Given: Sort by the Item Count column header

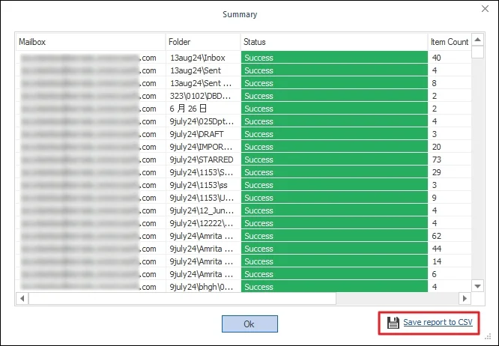Looking at the screenshot, I should [450, 42].
